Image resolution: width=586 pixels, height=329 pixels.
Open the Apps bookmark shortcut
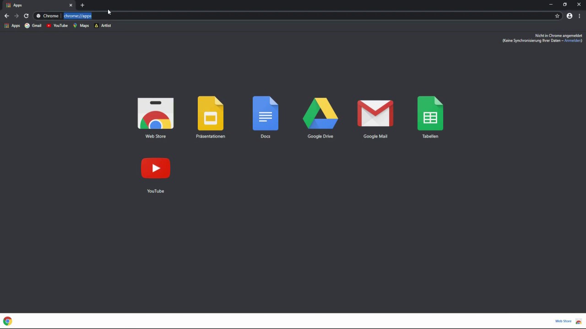[12, 26]
